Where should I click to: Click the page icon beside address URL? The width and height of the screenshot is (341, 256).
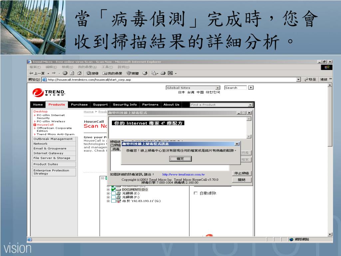(x=44, y=80)
